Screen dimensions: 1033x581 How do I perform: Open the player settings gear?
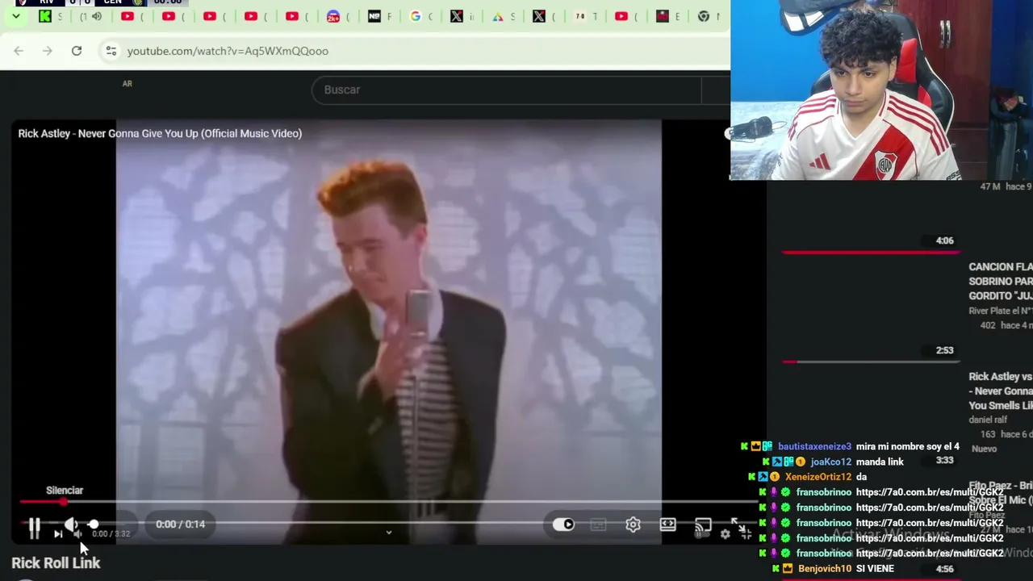click(x=633, y=525)
